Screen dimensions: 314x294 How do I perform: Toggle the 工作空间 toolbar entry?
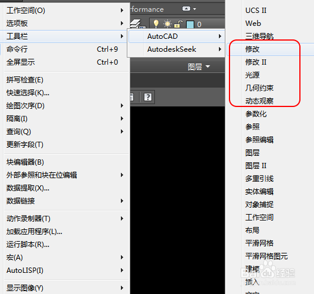(259, 218)
